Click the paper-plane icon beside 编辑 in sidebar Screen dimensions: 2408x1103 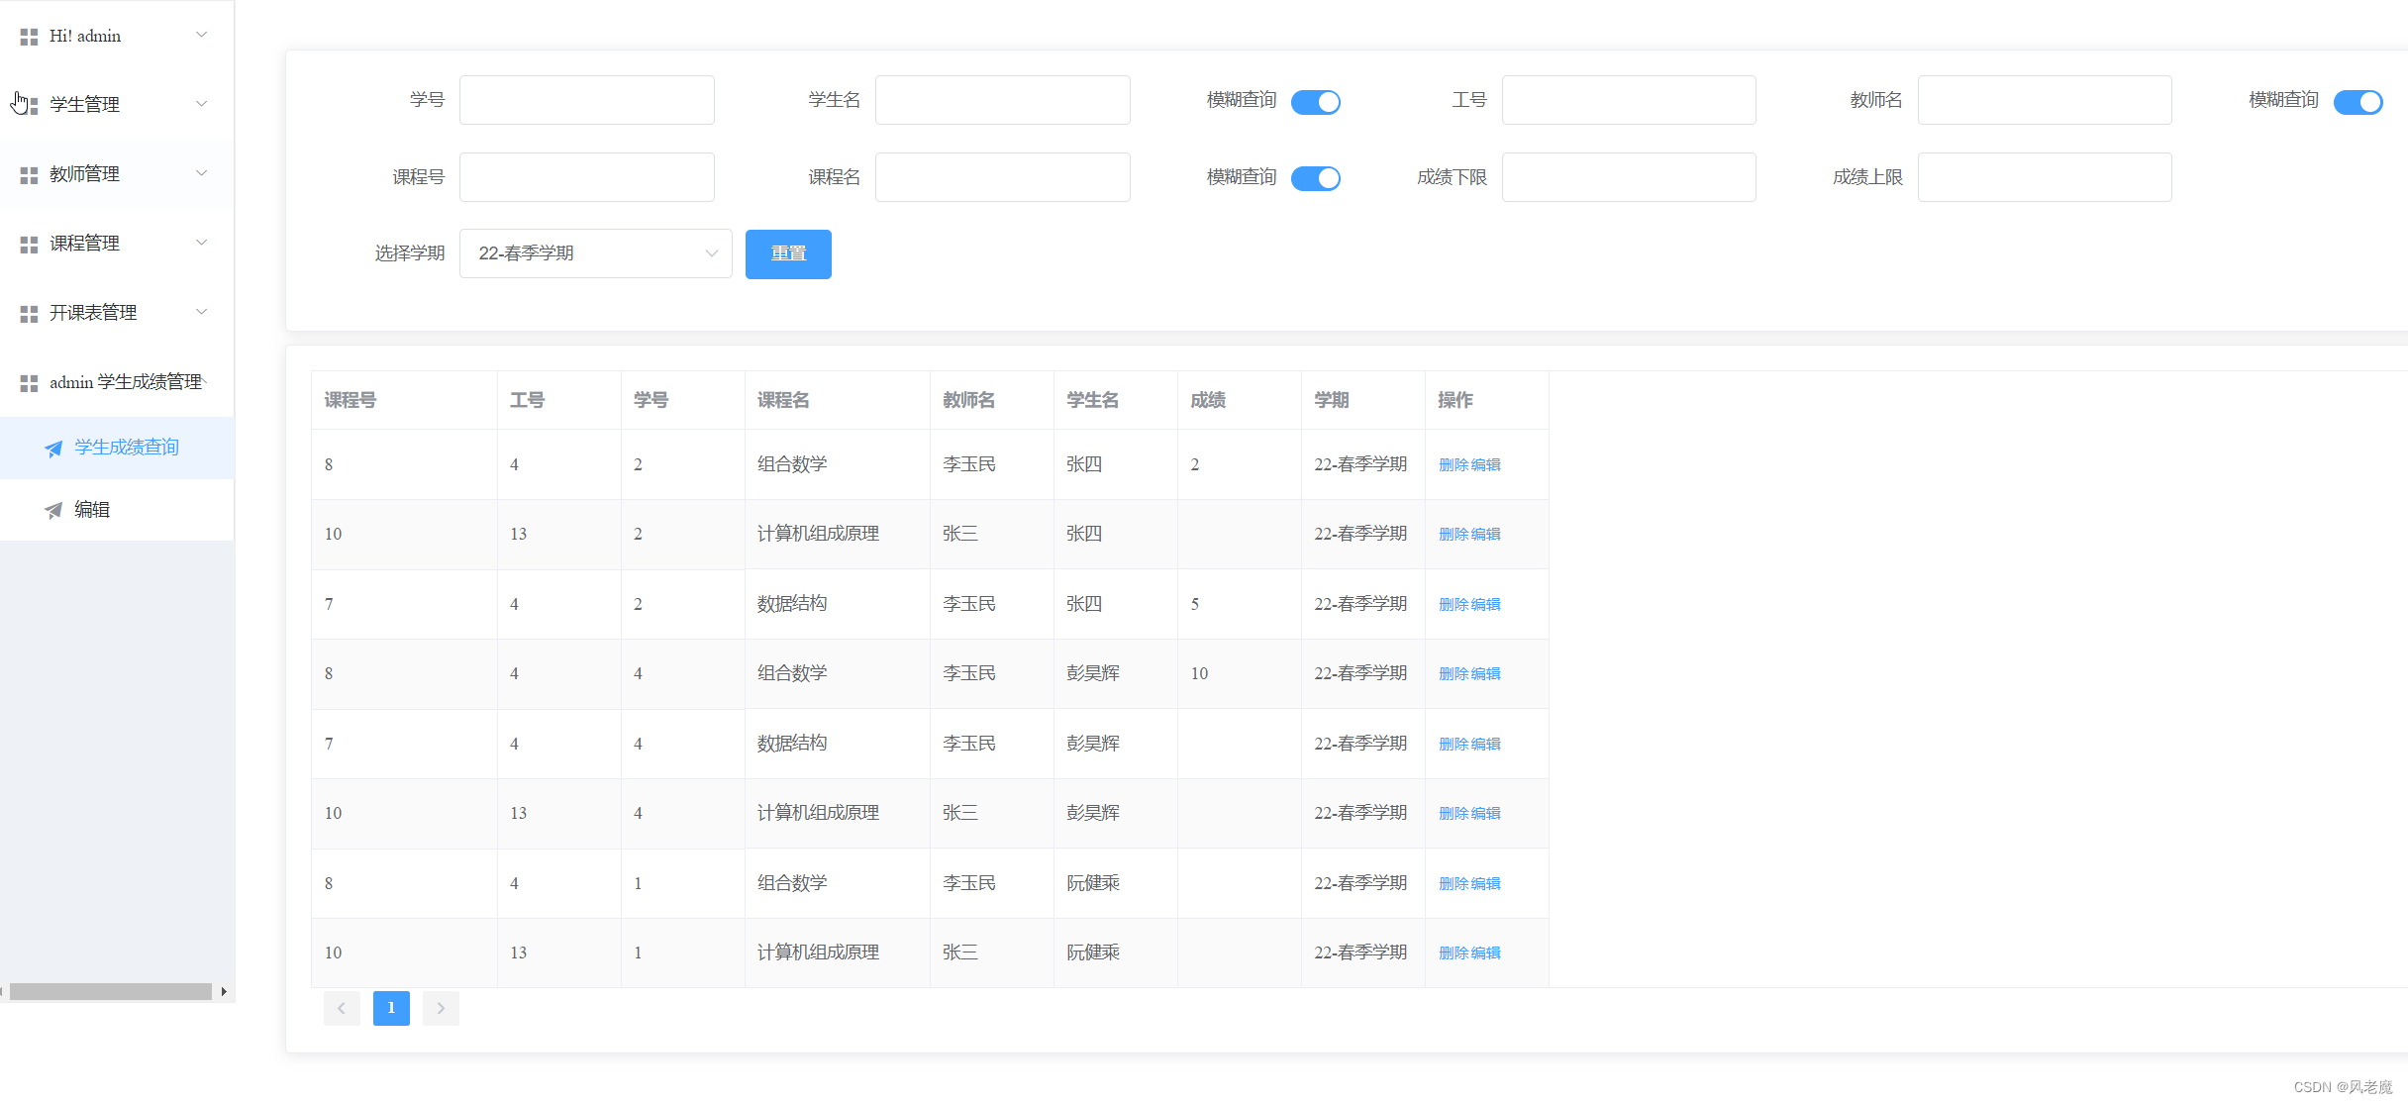[x=53, y=510]
